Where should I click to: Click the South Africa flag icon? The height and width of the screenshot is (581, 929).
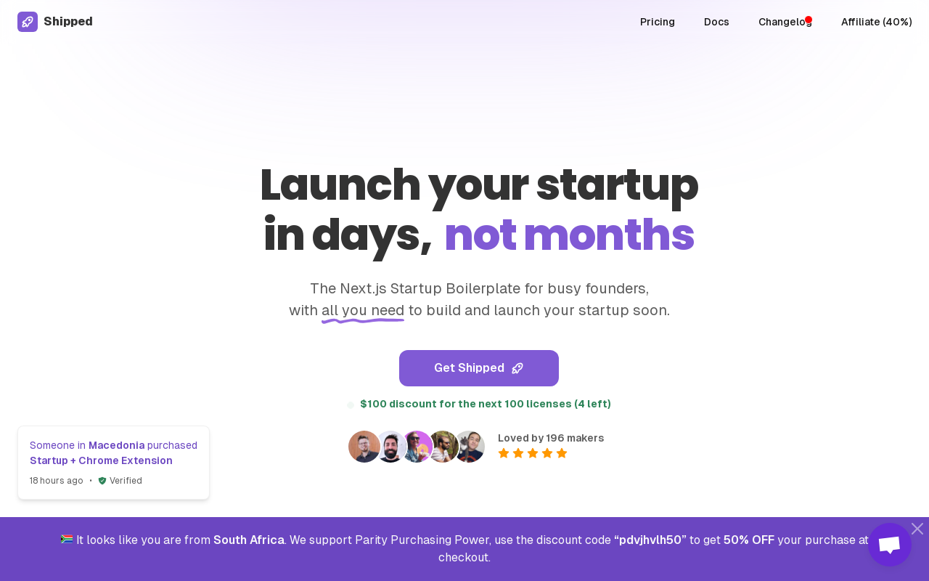point(67,540)
